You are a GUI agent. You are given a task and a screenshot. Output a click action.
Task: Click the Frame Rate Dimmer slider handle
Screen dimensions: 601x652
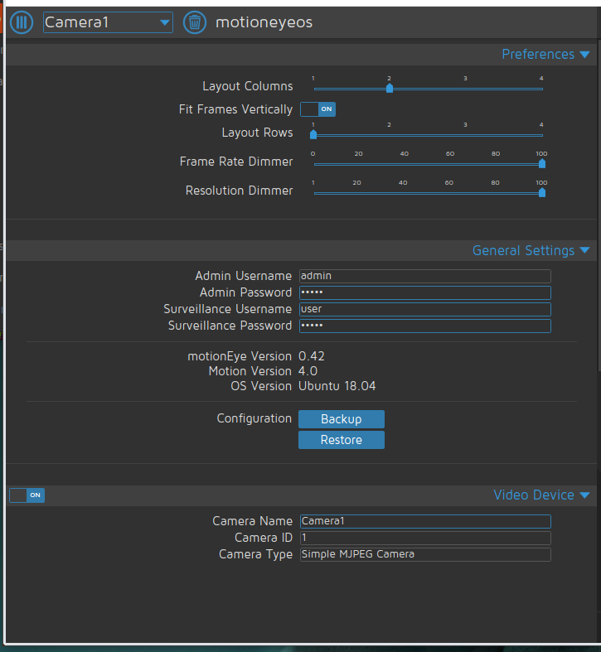[542, 163]
